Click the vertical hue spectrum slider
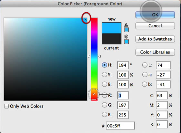Screen dimensions: 181x133 coord(94,59)
